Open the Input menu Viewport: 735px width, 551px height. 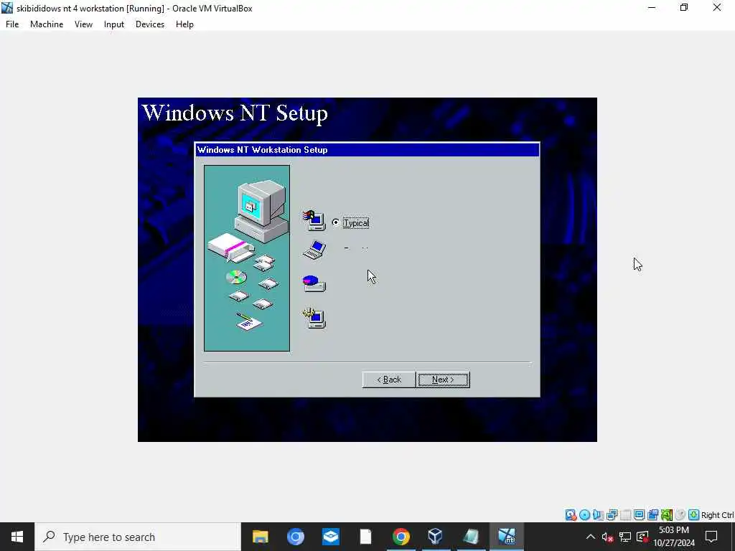pyautogui.click(x=114, y=24)
